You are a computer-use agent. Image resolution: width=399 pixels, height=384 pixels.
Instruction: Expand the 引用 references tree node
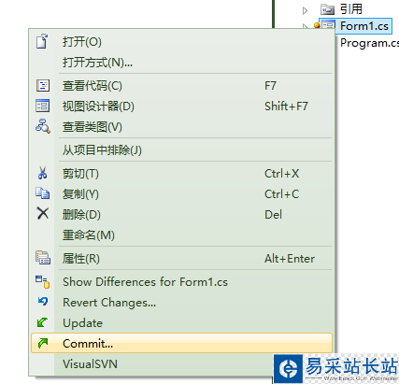pos(305,10)
